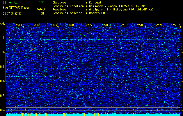This screenshot has width=183, height=116.
Task: Click the AirSpy mini receiver text
Action: click(121, 10)
